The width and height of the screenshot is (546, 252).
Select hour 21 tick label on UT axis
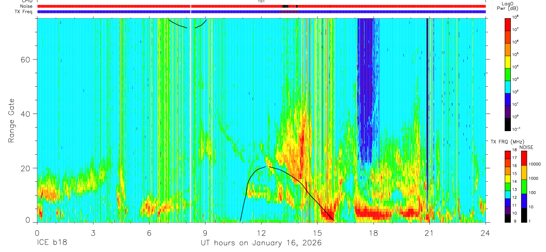click(x=430, y=232)
